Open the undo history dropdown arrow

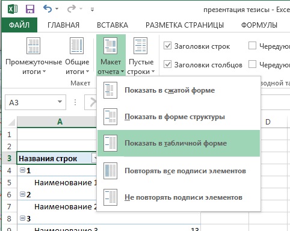click(57, 9)
